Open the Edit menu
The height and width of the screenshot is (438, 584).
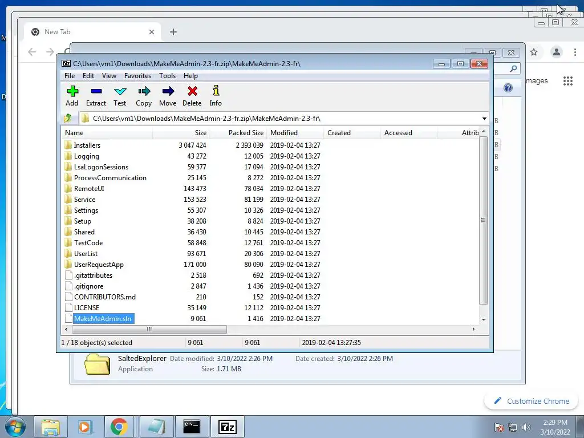[x=88, y=76]
